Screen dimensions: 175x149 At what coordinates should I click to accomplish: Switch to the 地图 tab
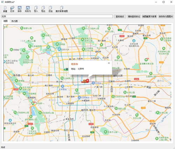pyautogui.click(x=6, y=21)
